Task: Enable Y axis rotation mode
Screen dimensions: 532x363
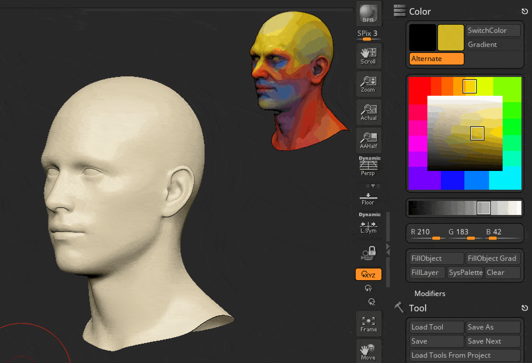Action: (368, 288)
